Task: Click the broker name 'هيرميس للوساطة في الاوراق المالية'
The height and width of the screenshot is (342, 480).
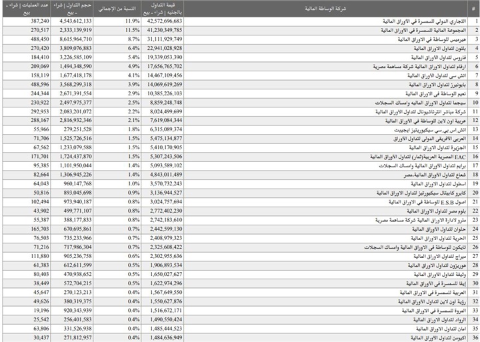Action: 431,39
